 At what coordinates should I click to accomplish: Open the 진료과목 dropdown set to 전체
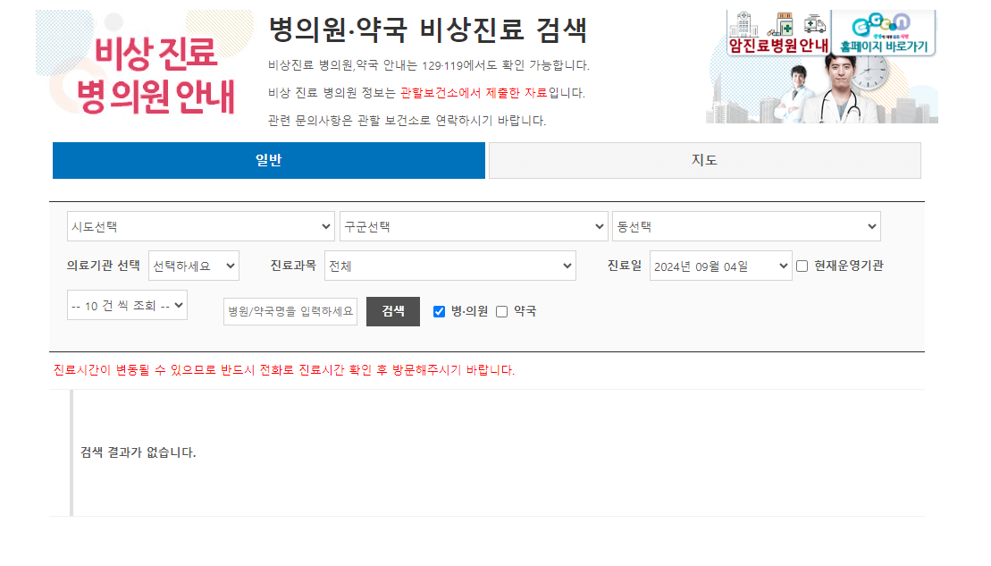coord(449,266)
